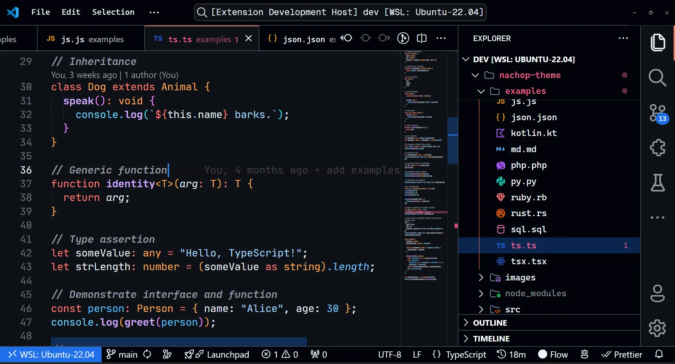Expand the OUTLINE panel

click(549, 323)
